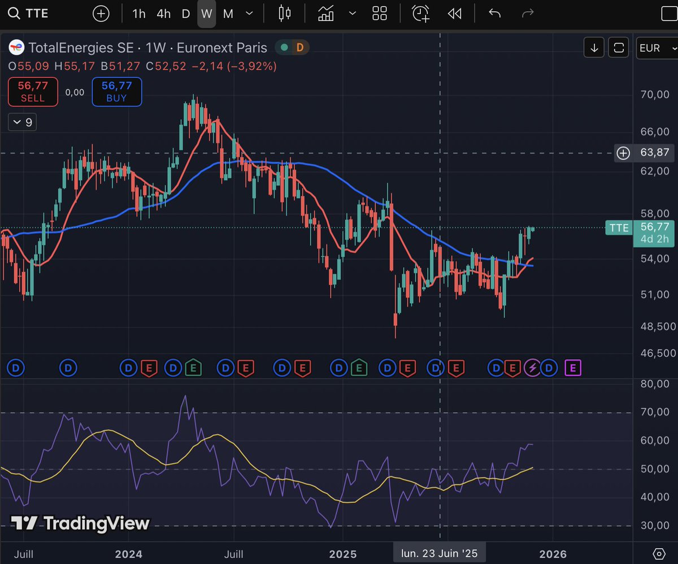
Task: Click the green market status dot
Action: [284, 48]
